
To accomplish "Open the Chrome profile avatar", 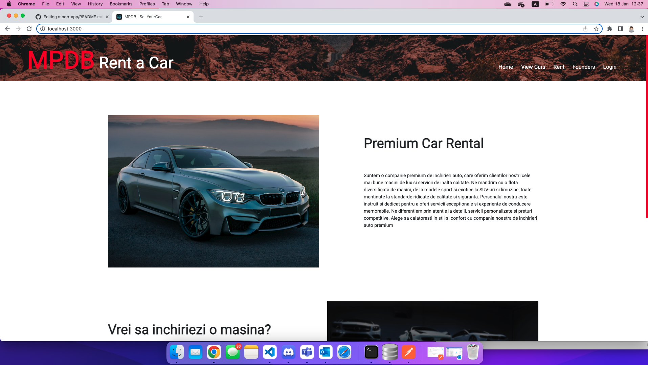I will tap(631, 29).
